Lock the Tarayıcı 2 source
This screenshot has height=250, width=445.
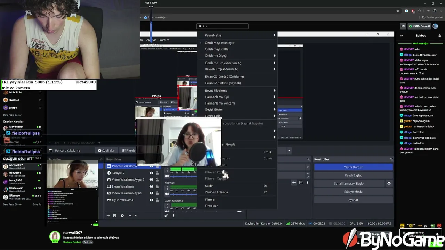[157, 173]
